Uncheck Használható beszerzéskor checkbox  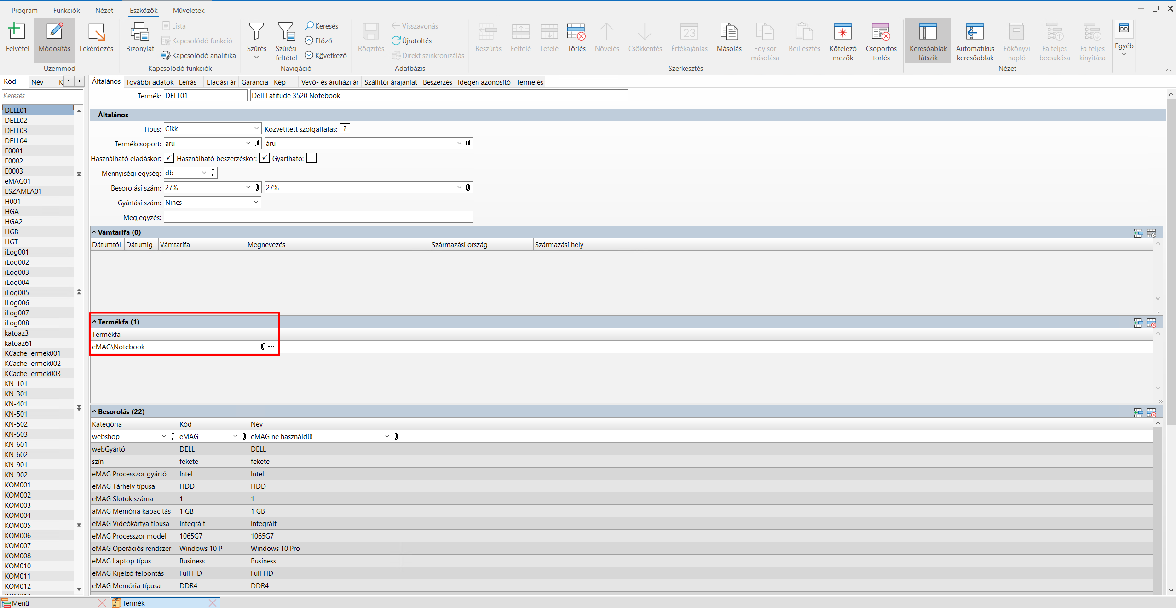pyautogui.click(x=265, y=158)
